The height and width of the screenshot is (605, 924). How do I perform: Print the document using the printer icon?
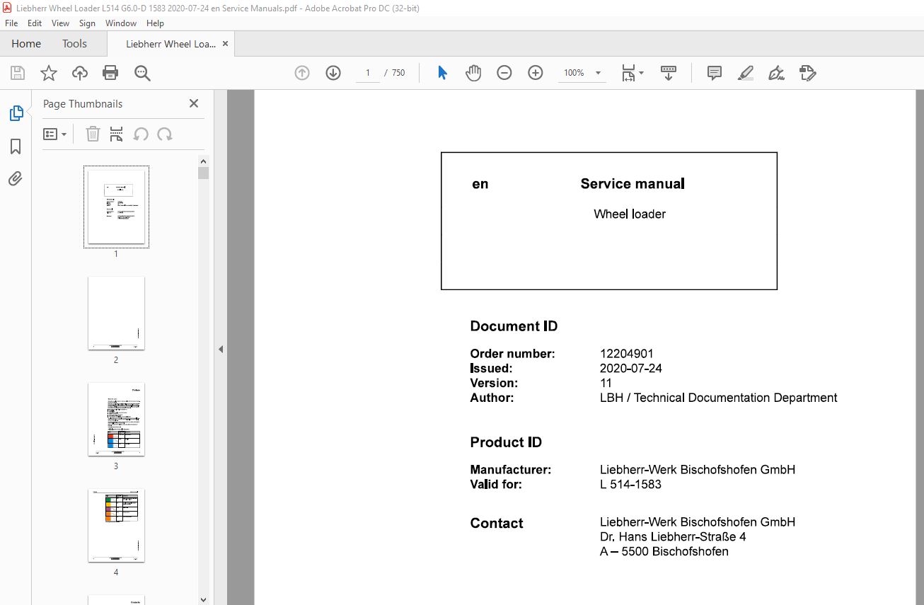tap(110, 73)
